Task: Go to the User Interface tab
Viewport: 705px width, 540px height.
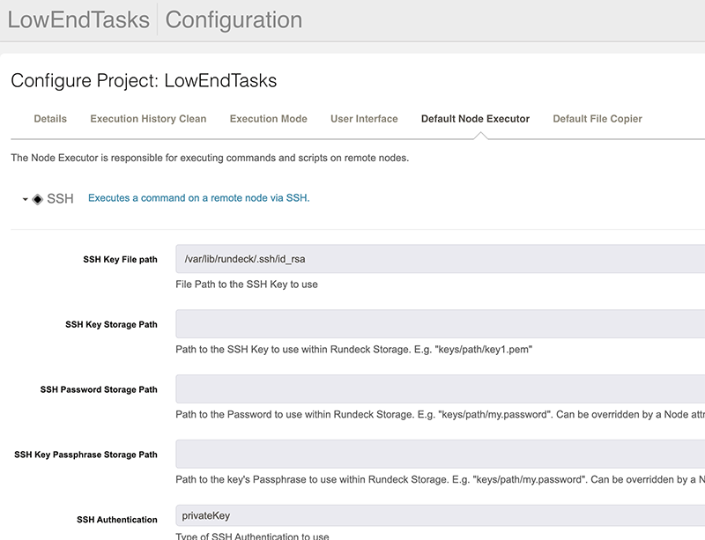Action: 364,119
